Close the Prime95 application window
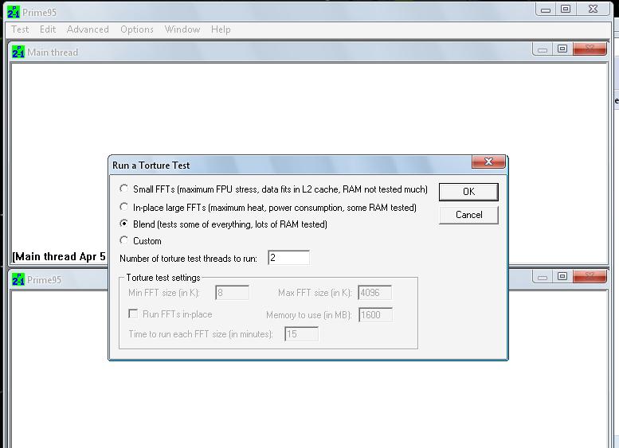619x448 pixels. point(593,9)
